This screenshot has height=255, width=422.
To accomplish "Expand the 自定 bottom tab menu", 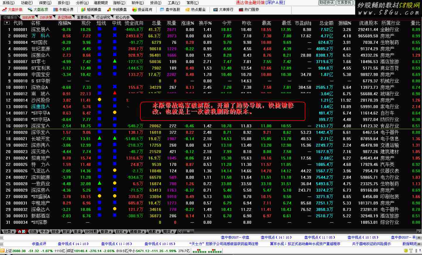I will click(x=121, y=231).
